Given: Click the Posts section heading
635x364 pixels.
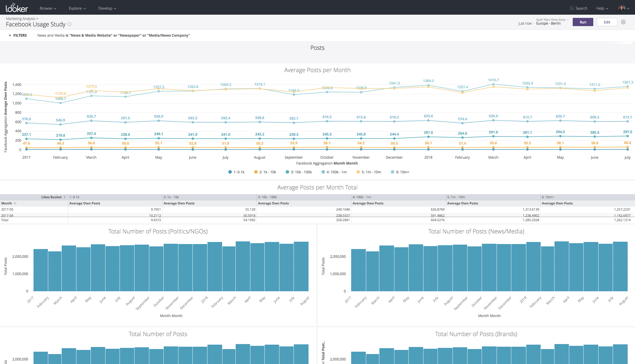Looking at the screenshot, I should click(x=317, y=48).
